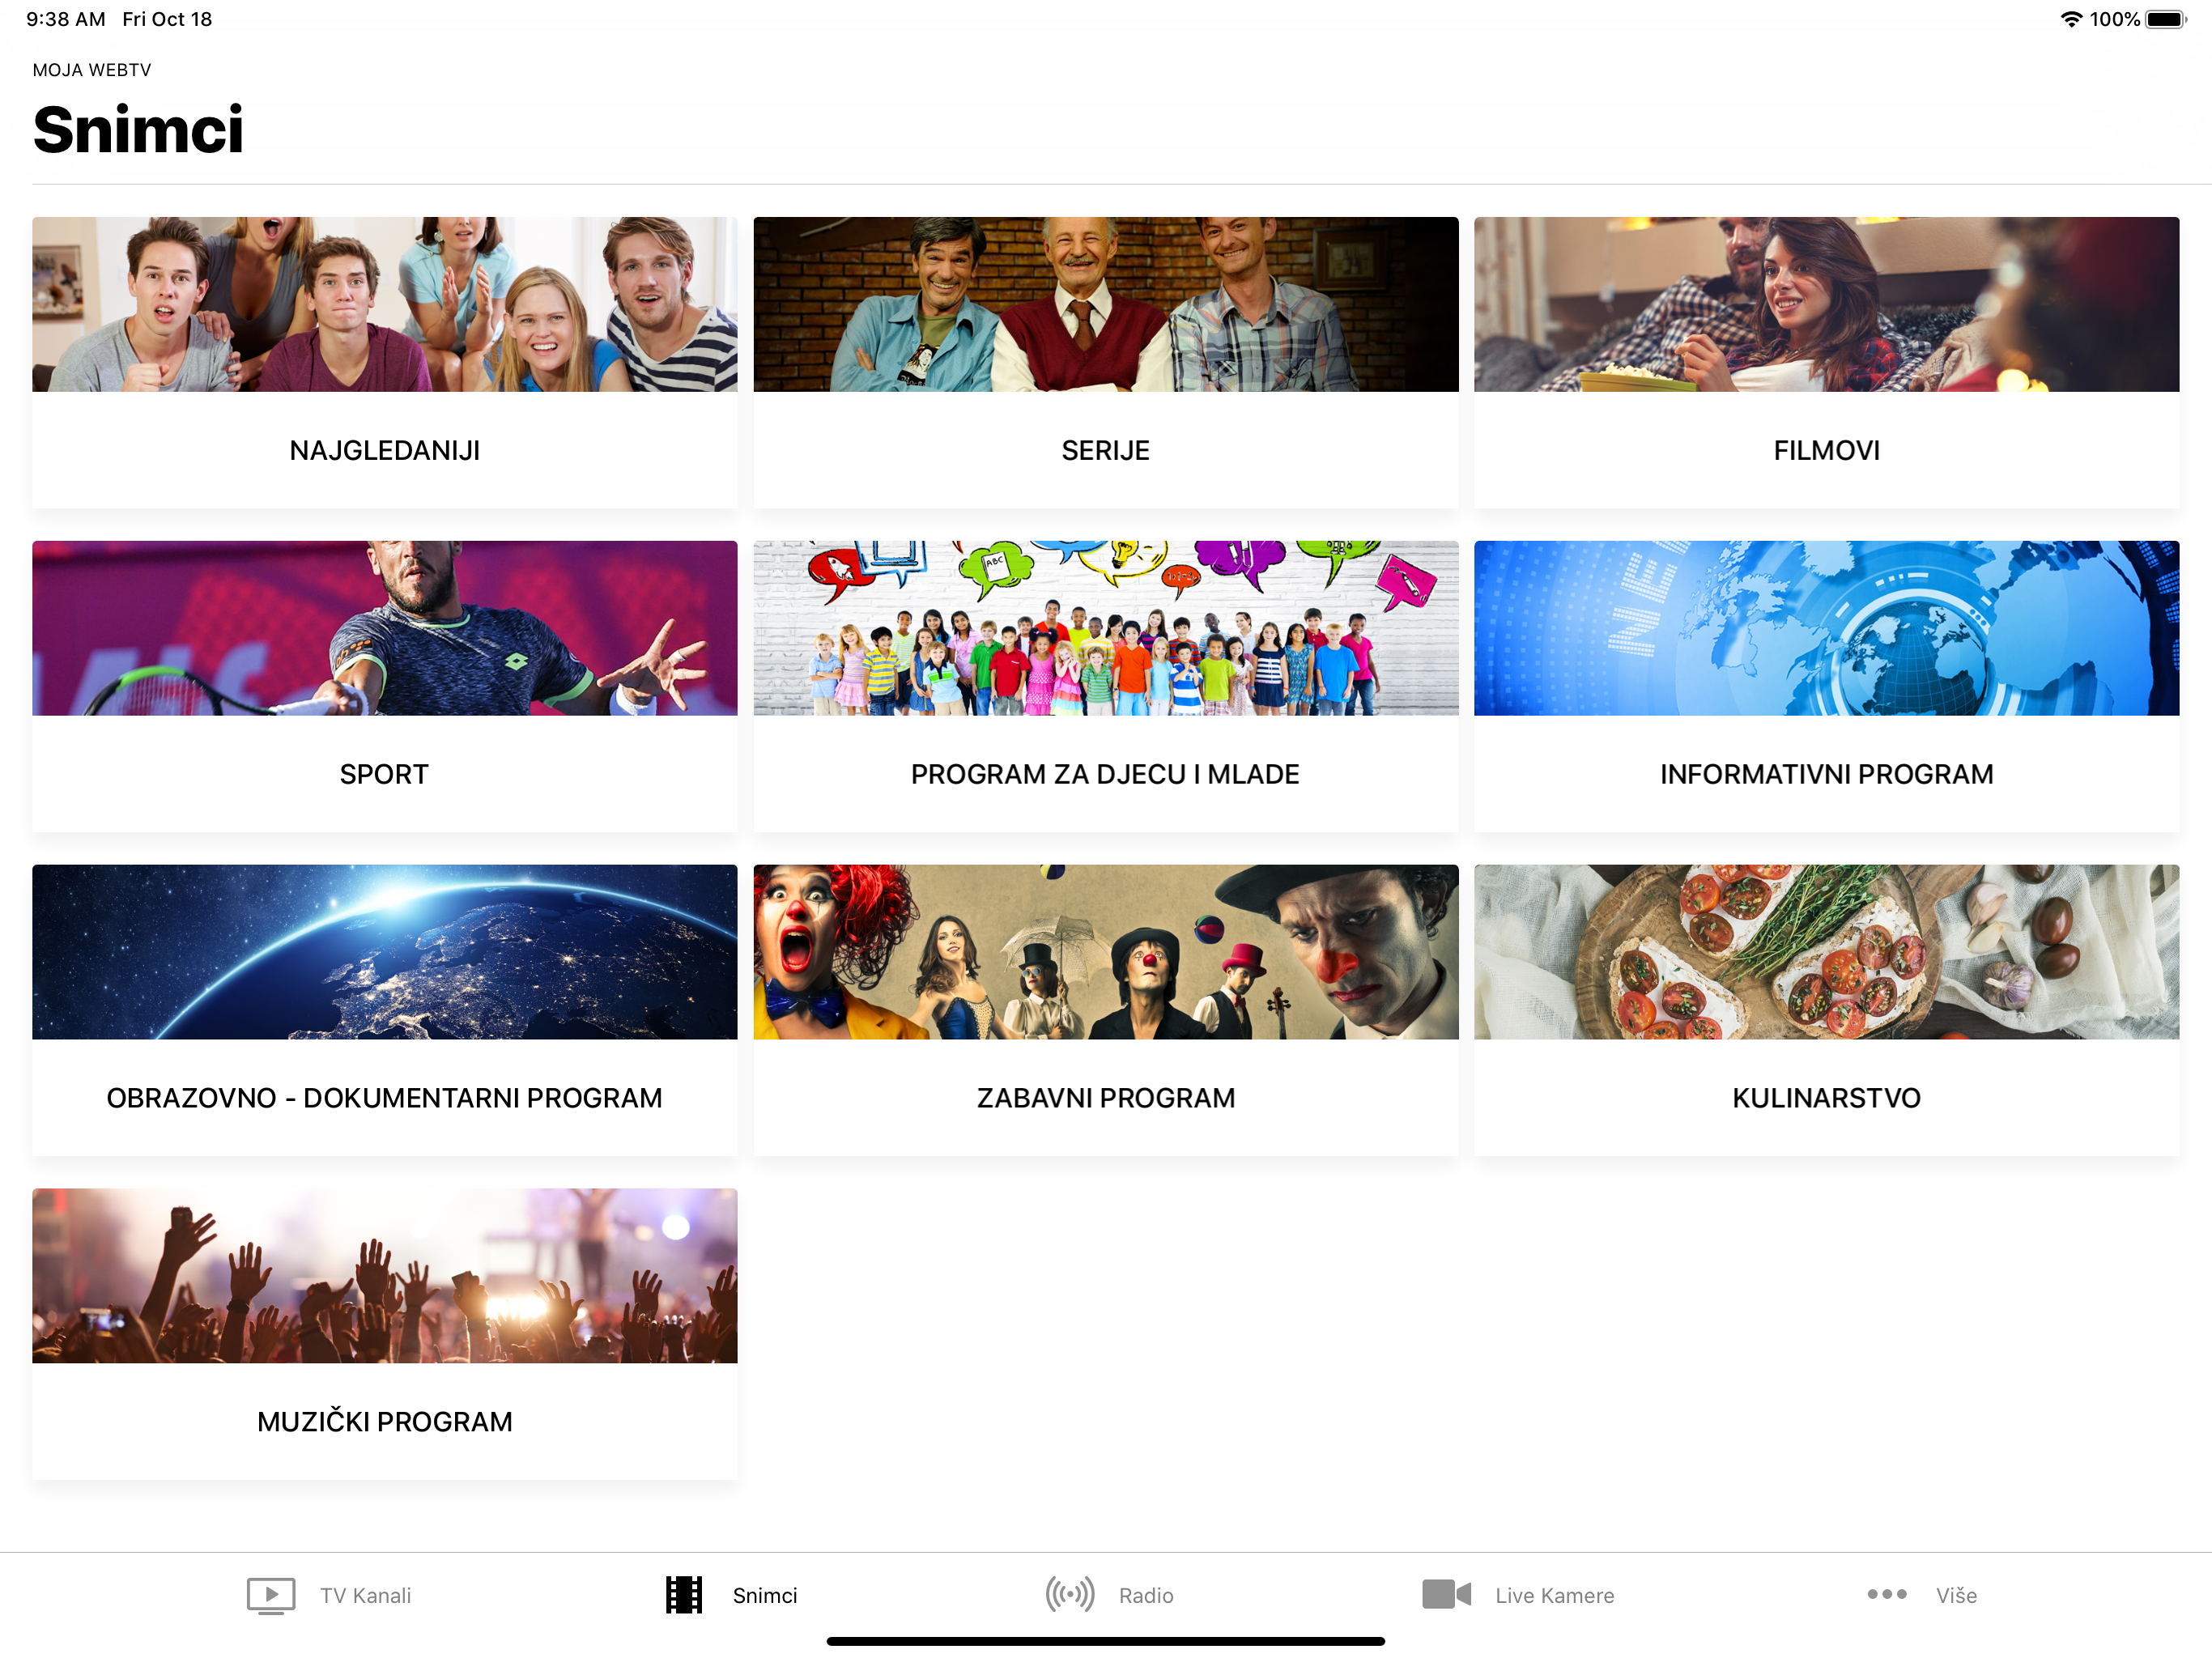Select the FILMOVI label
The height and width of the screenshot is (1658, 2212).
1827,451
